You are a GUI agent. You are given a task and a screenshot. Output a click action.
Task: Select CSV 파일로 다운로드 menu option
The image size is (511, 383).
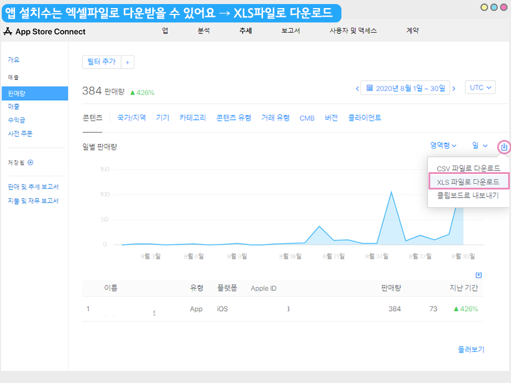468,168
